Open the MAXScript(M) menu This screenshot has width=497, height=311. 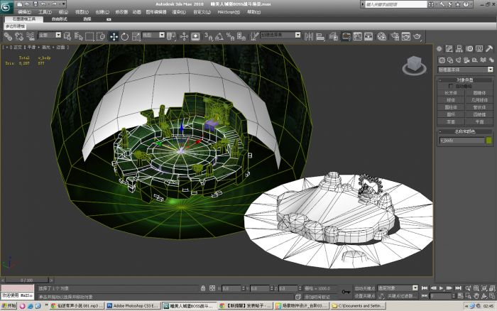pyautogui.click(x=229, y=12)
